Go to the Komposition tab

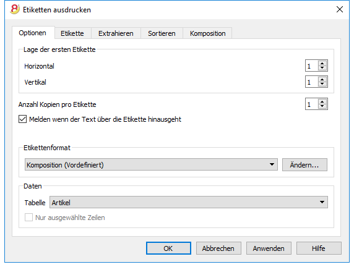(208, 33)
